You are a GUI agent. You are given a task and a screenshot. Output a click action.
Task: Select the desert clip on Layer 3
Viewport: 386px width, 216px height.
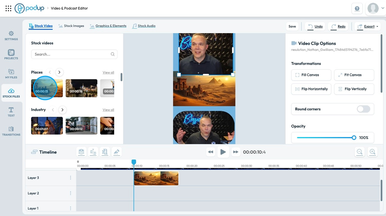pos(156,178)
